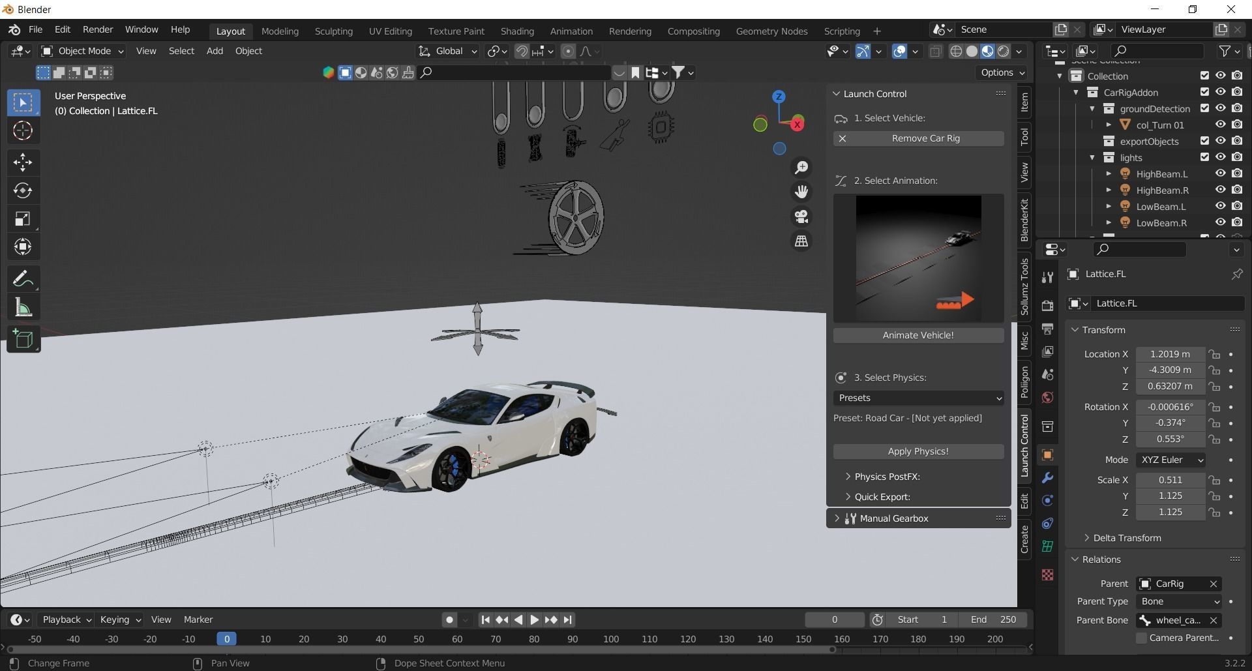Open the rotation Mode XYZ Euler dropdown
The height and width of the screenshot is (671, 1252).
point(1170,460)
